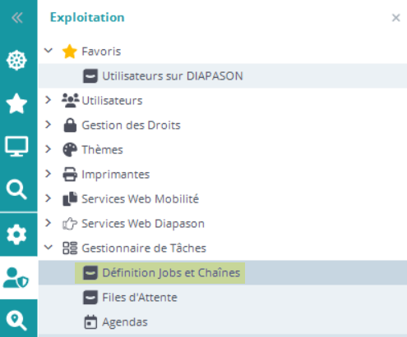Viewport: 407px width, 337px height.
Task: Open the settings gear sidebar icon
Action: point(16,235)
